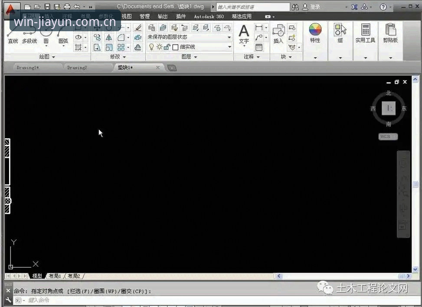The image size is (422, 307).
Task: Open the layer state dropdown 未保存的图层状态
Action: pos(189,37)
